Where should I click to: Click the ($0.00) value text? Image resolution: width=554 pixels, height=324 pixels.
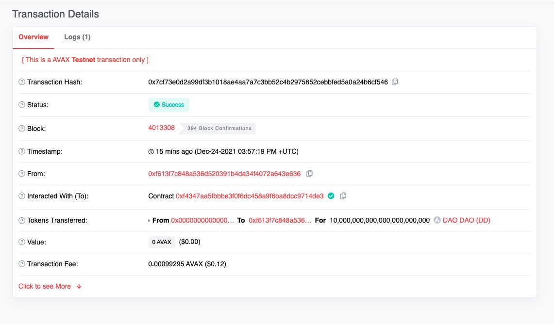coord(190,242)
